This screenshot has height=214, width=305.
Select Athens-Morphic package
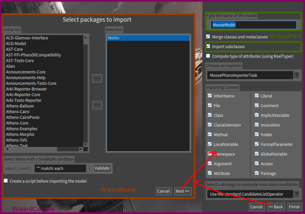(44, 134)
